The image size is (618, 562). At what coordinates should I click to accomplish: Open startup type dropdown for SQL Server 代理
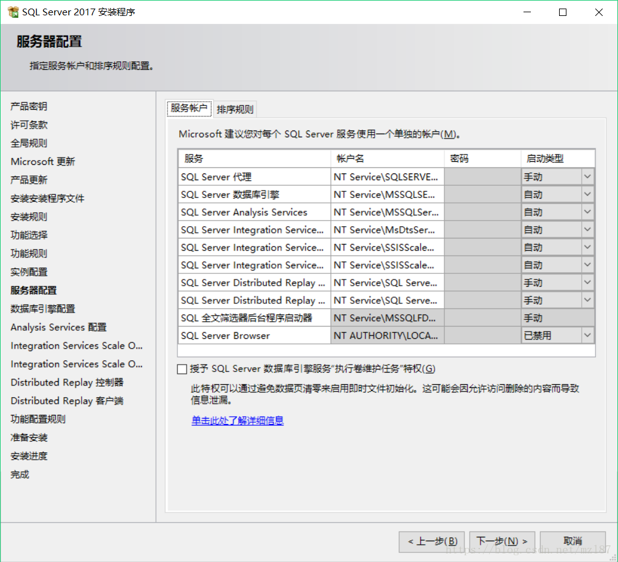(587, 177)
